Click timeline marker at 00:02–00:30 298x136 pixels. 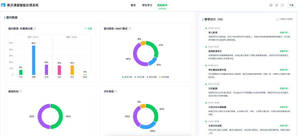(206, 28)
